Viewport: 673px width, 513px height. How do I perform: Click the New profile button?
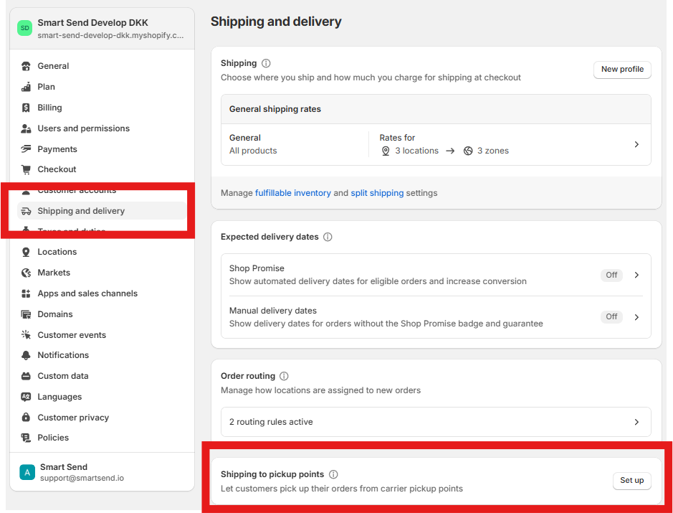pos(622,70)
